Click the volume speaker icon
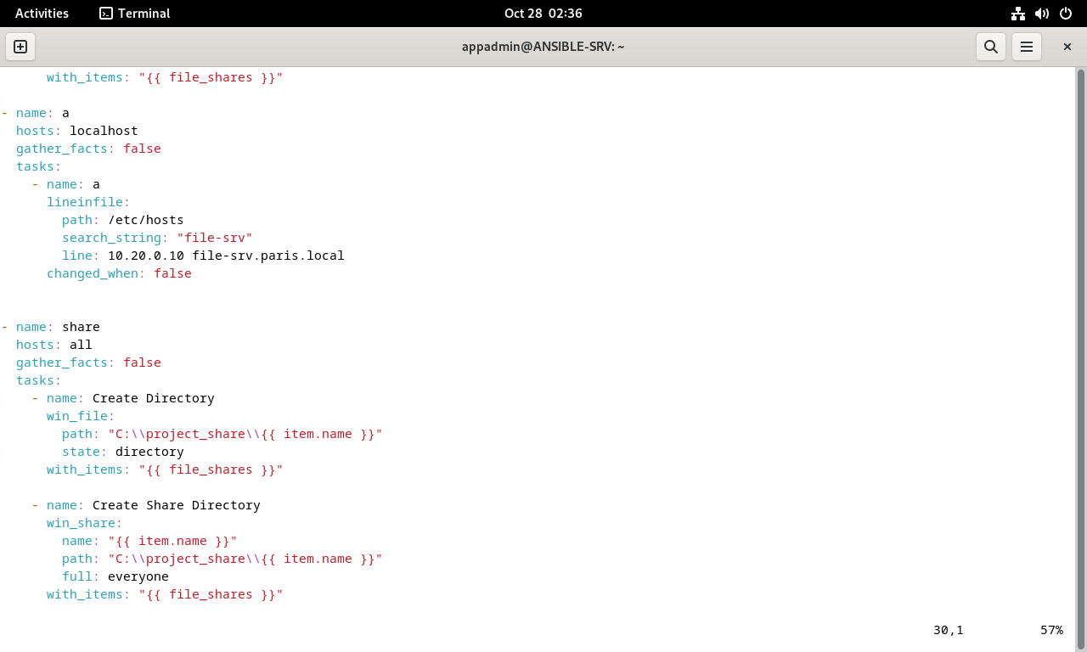Viewport: 1087px width, 652px height. [x=1042, y=14]
